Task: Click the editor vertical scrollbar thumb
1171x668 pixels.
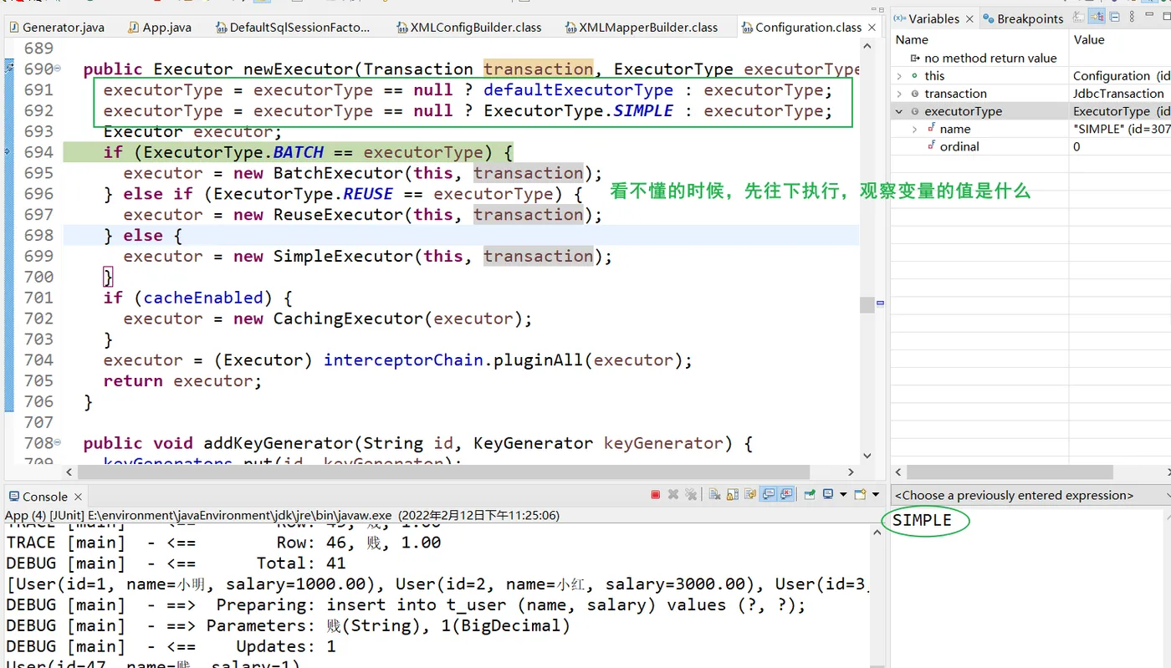Action: (867, 304)
